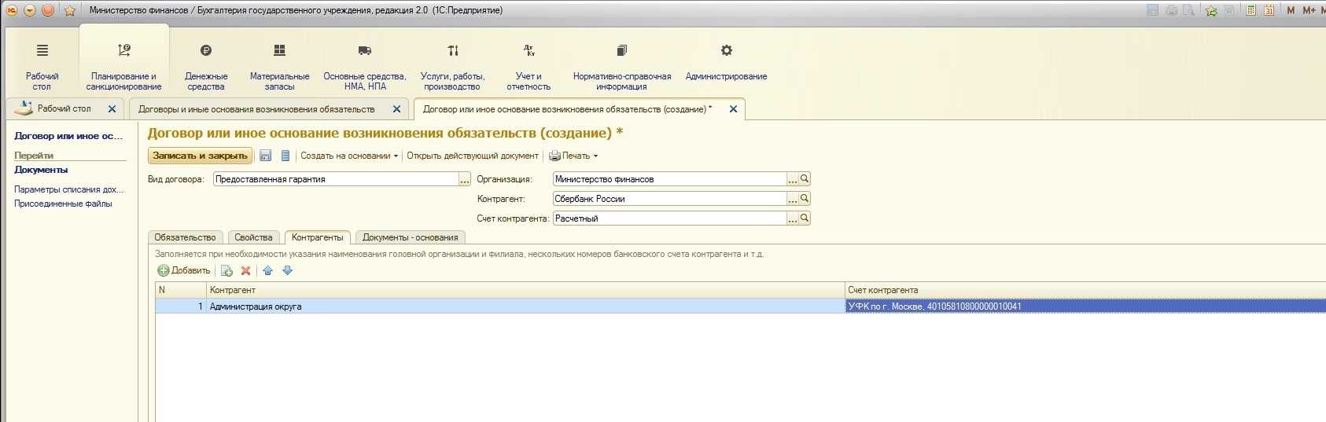The height and width of the screenshot is (422, 1326).
Task: Switch to Договоры и иные основания list tab
Action: point(256,109)
